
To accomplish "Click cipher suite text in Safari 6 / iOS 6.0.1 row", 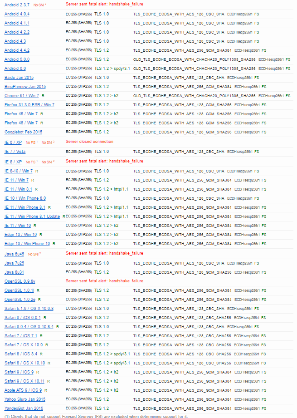I will (182, 318).
